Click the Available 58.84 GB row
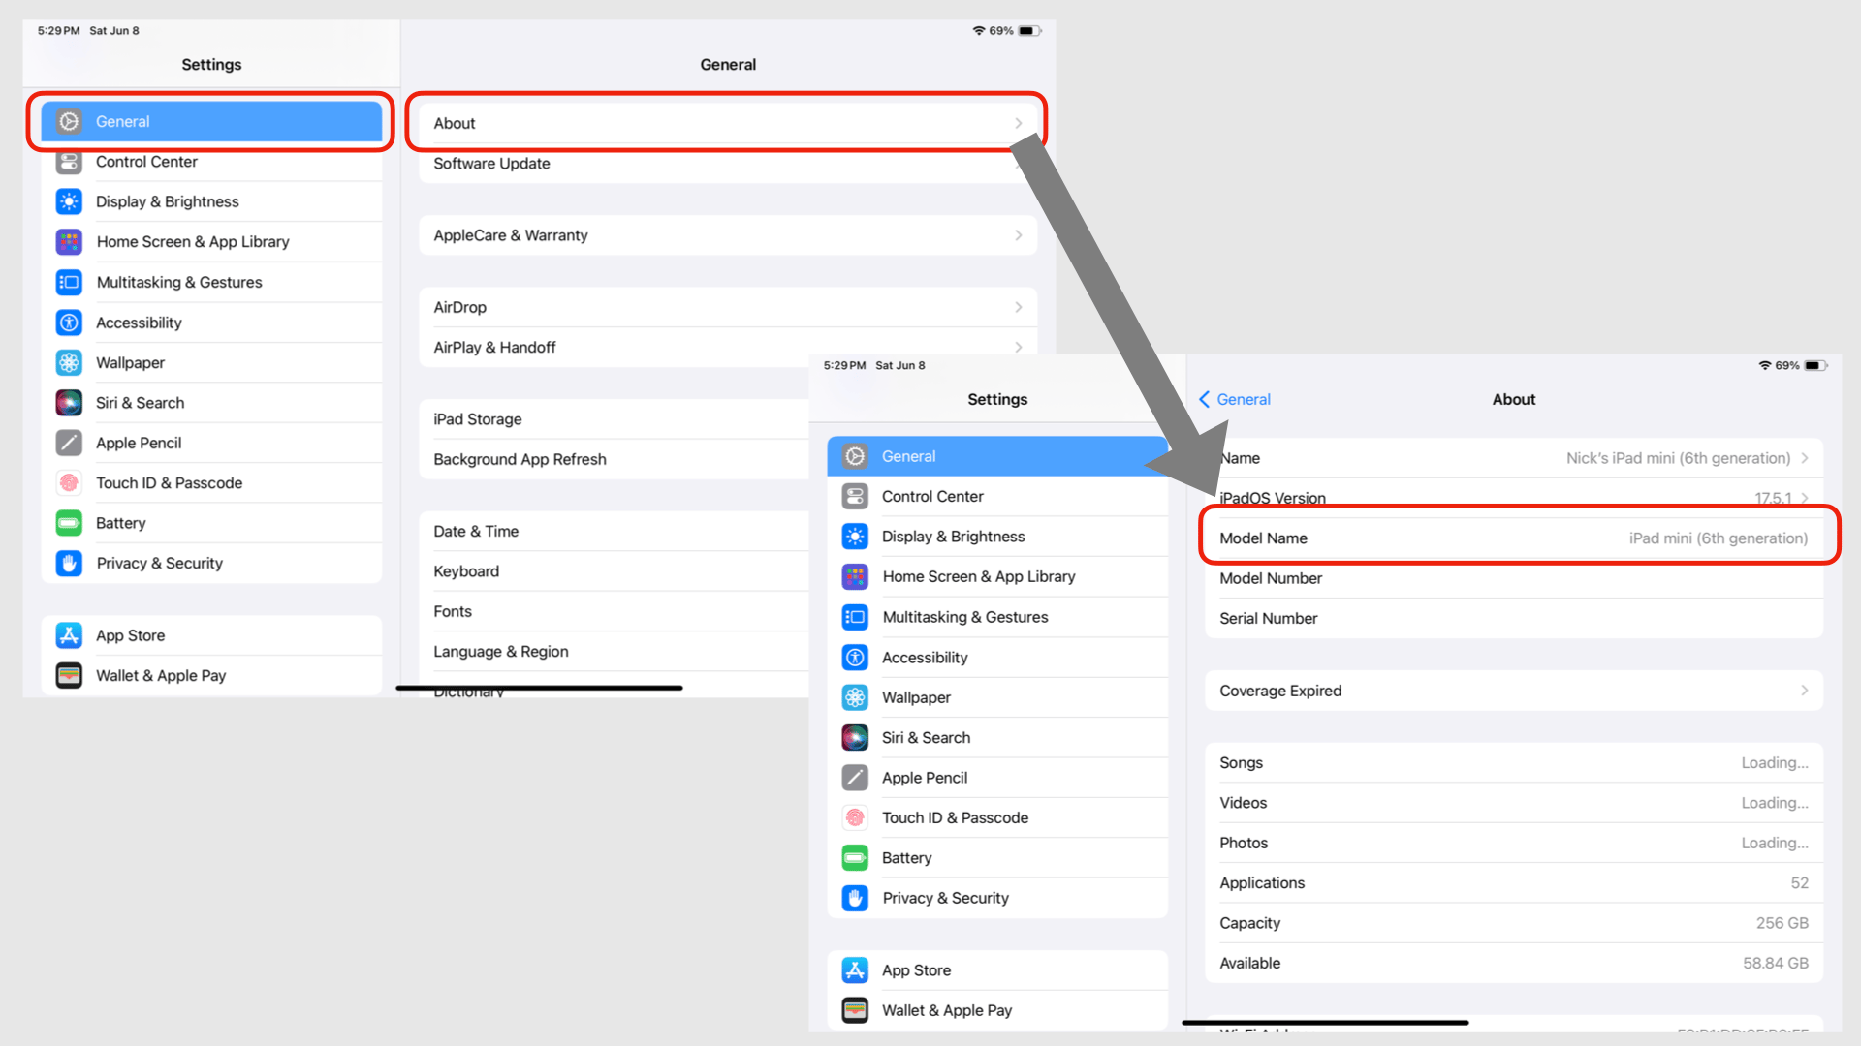1861x1046 pixels. tap(1514, 964)
